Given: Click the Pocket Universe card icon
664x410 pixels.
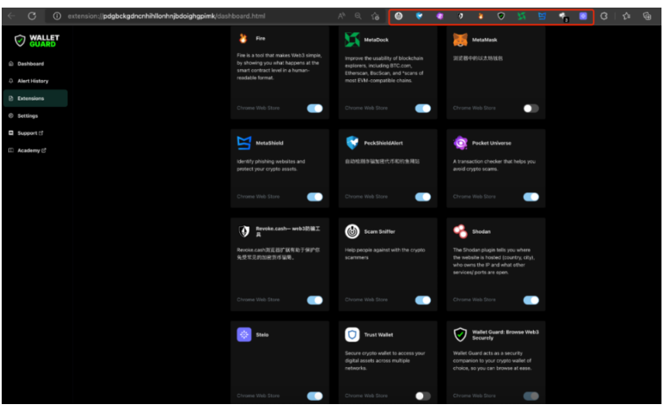Looking at the screenshot, I should coord(460,143).
